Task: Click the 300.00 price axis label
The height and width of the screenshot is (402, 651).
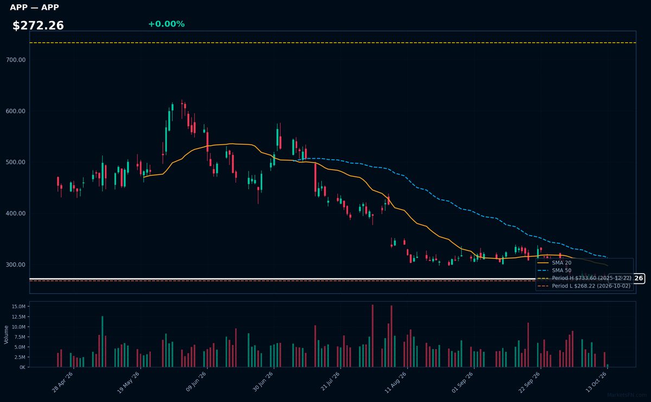Action: point(17,265)
